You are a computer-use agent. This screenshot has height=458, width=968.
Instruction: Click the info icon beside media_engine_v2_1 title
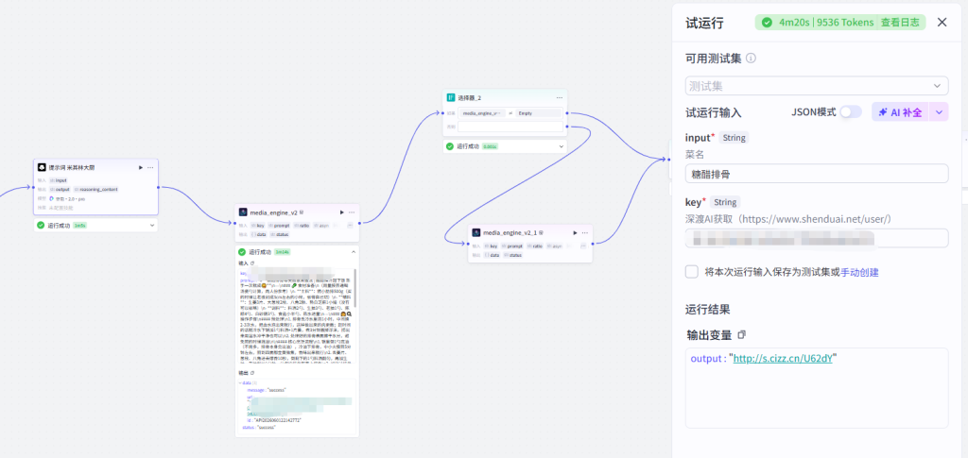[542, 233]
